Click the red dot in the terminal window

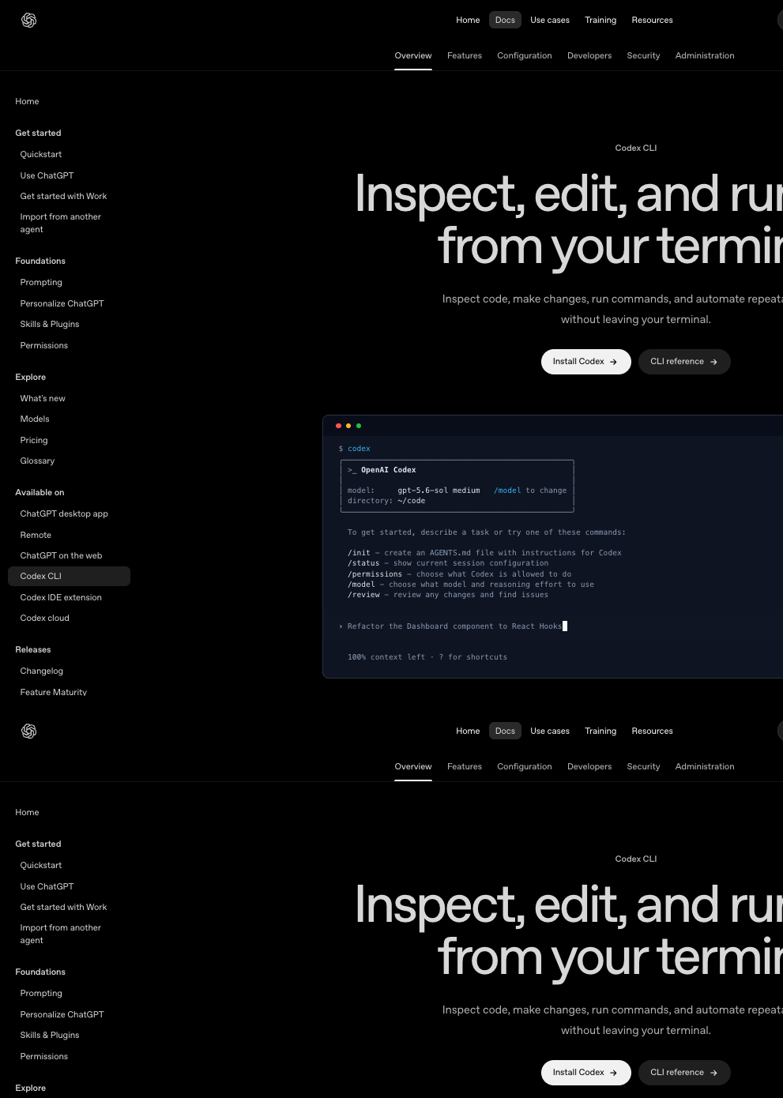coord(338,426)
